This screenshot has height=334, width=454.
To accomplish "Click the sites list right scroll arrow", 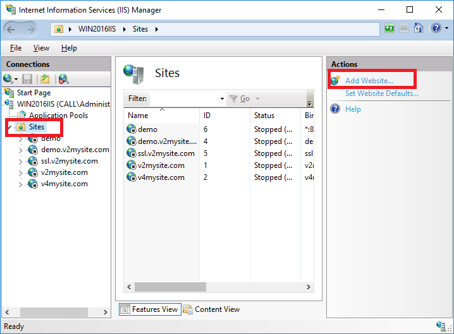I will [x=309, y=287].
